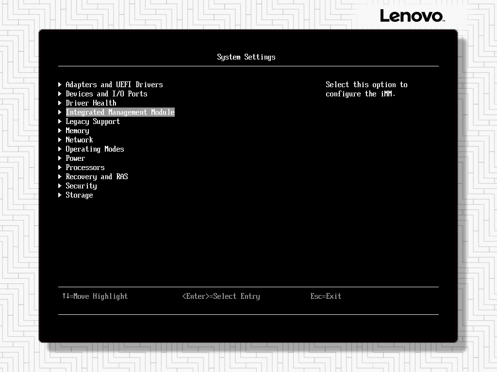Select Operating Modes option
Viewport: 497px width, 372px height.
coord(95,149)
